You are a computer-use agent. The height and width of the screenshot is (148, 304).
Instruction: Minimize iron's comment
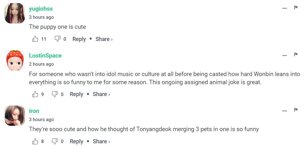[284, 111]
